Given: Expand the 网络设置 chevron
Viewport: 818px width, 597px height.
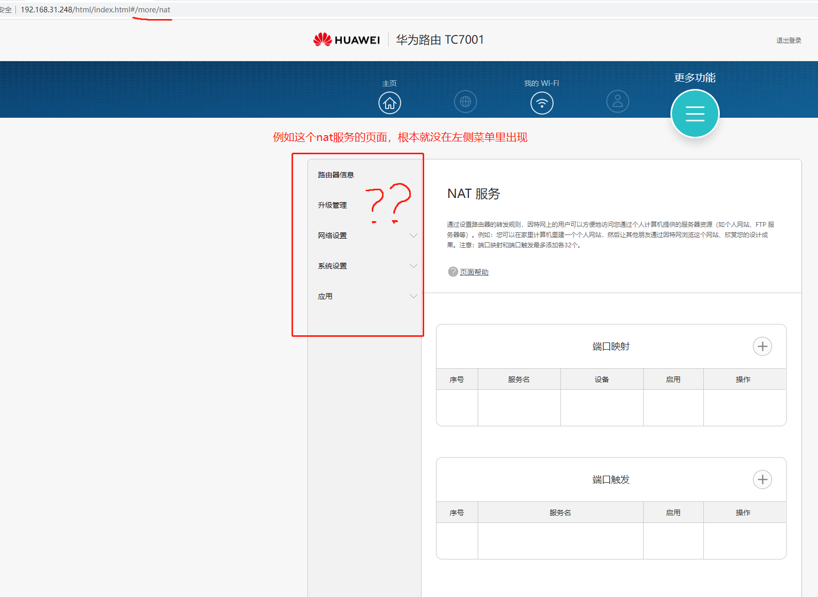Looking at the screenshot, I should [x=413, y=236].
